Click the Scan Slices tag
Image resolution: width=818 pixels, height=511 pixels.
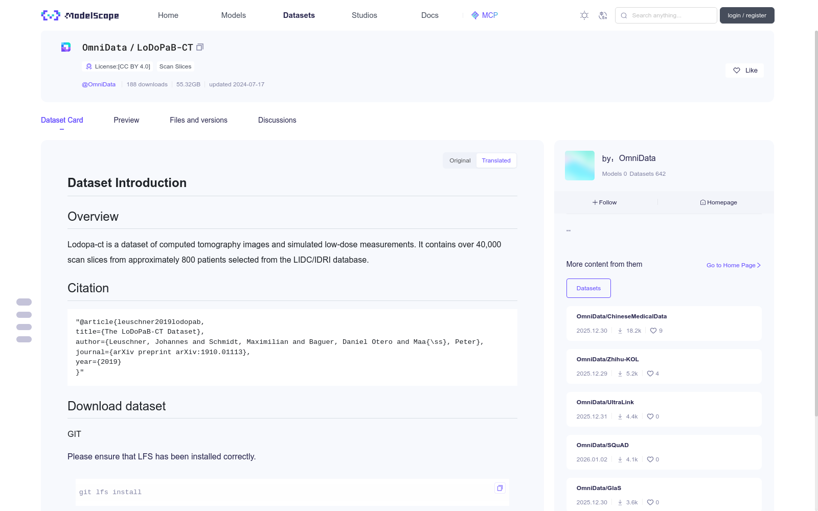[x=175, y=66]
